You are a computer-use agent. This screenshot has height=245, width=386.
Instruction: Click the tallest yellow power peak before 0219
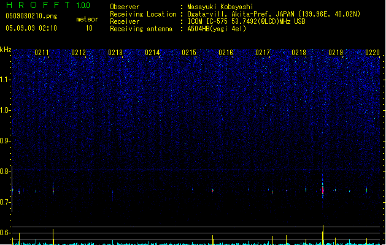pos(323,235)
